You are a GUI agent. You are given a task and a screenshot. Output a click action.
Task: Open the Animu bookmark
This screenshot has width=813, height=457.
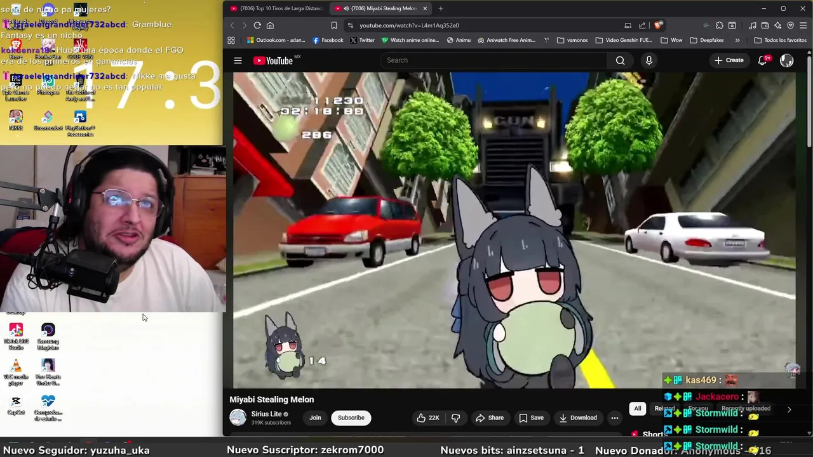pyautogui.click(x=459, y=40)
